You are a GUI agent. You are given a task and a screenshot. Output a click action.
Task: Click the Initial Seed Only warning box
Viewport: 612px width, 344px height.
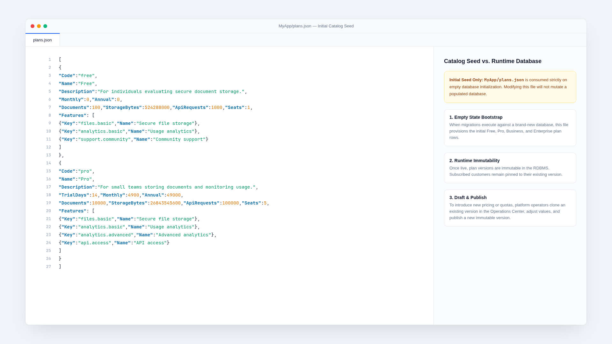[x=510, y=87]
